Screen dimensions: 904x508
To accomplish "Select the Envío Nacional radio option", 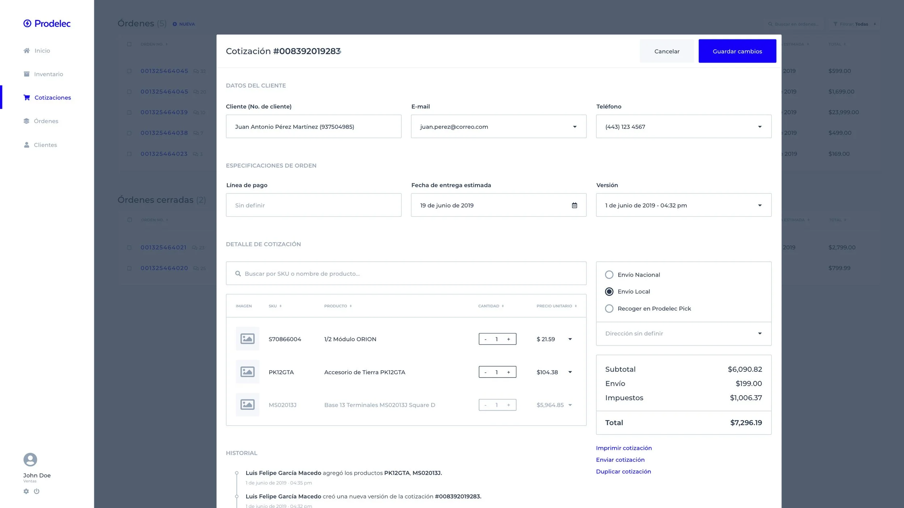I will (609, 275).
